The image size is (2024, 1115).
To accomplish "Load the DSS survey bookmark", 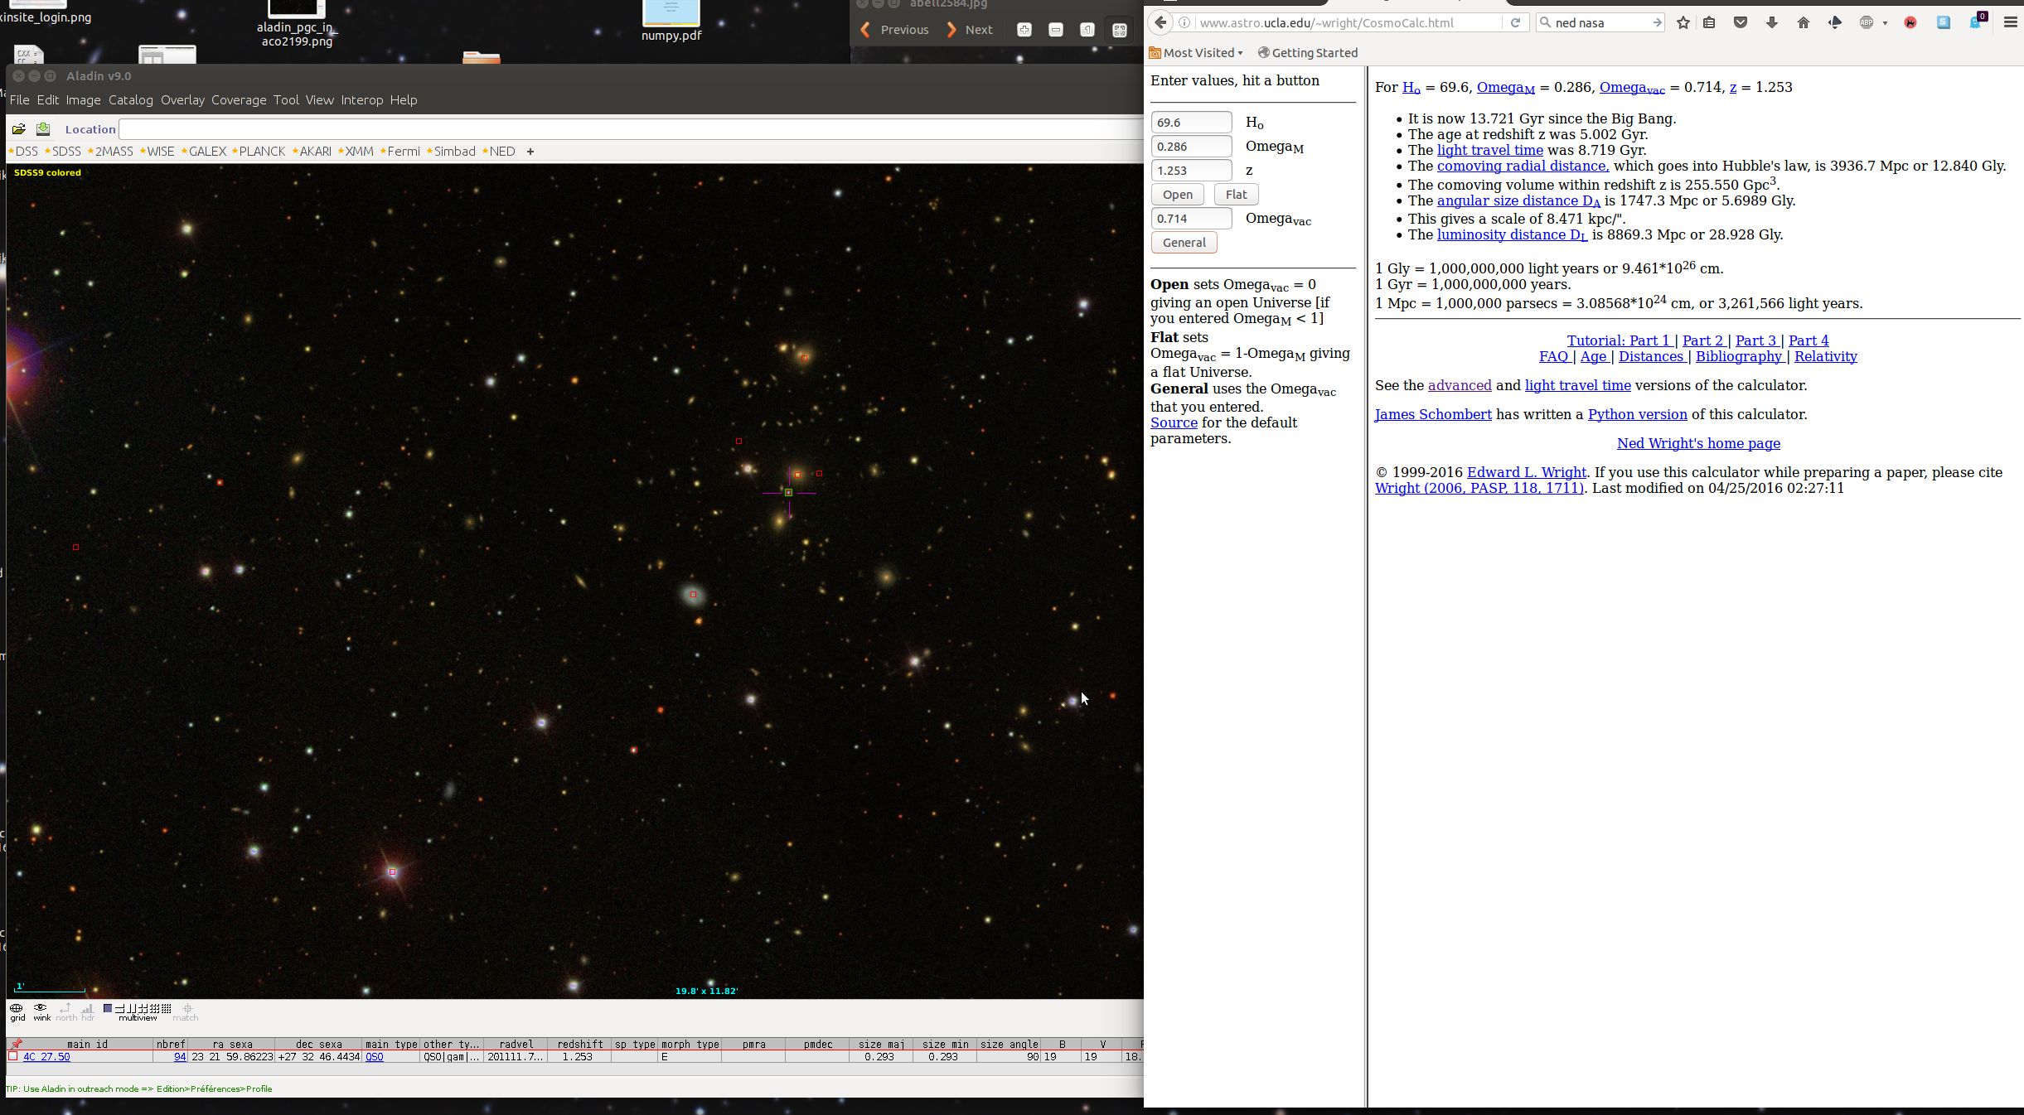I will pyautogui.click(x=23, y=152).
